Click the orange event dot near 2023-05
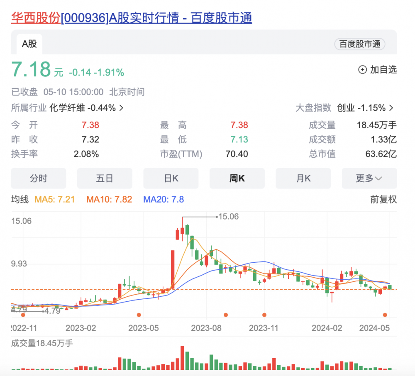This screenshot has width=415, height=376. 139,315
